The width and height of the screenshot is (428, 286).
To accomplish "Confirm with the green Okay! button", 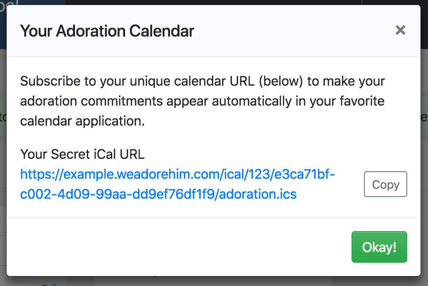I will click(379, 247).
